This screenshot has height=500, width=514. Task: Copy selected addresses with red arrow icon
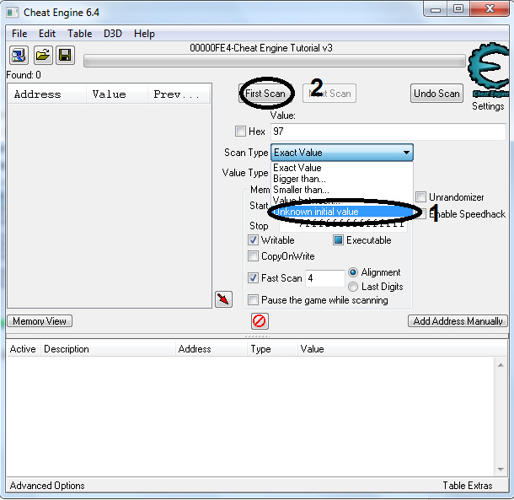(223, 299)
